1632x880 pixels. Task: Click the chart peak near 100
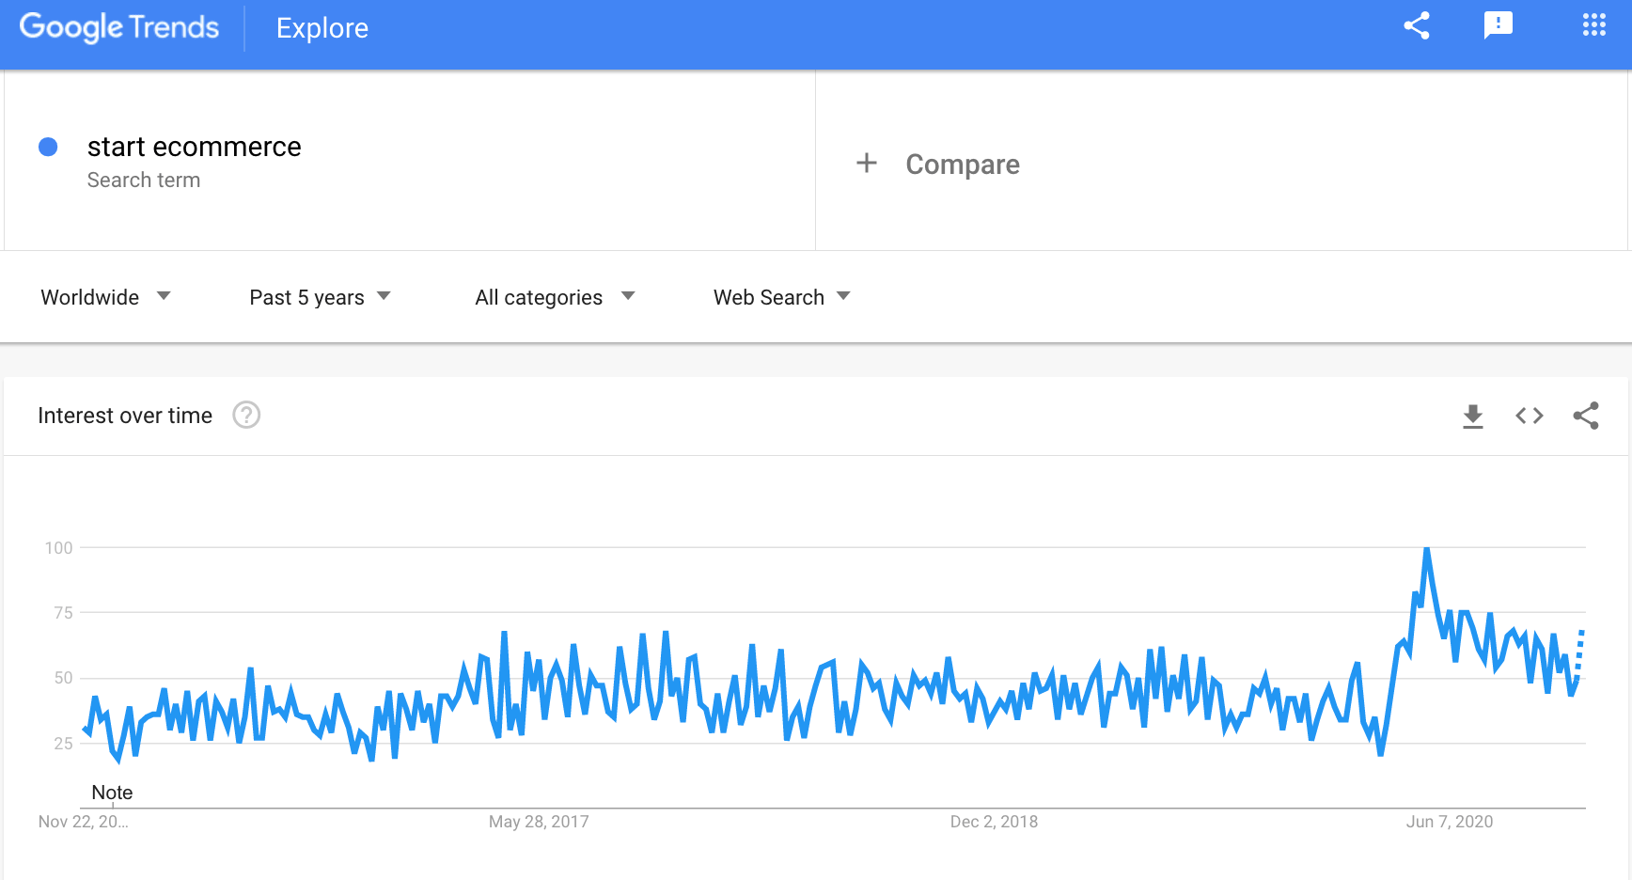click(x=1427, y=549)
